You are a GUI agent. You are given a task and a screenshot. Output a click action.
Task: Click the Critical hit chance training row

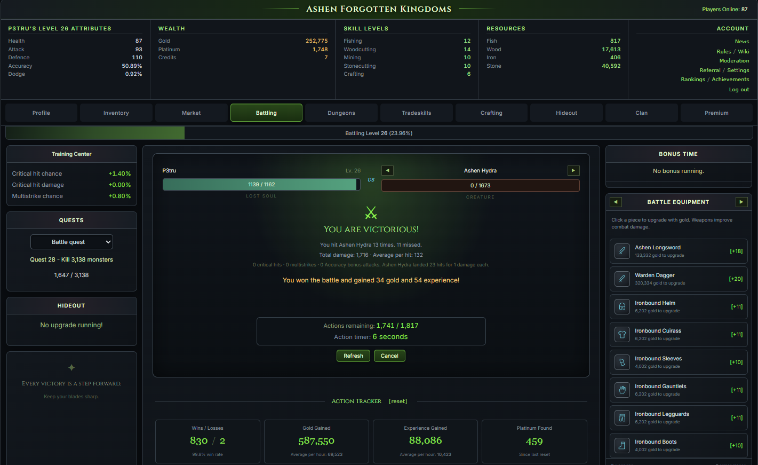coord(71,174)
